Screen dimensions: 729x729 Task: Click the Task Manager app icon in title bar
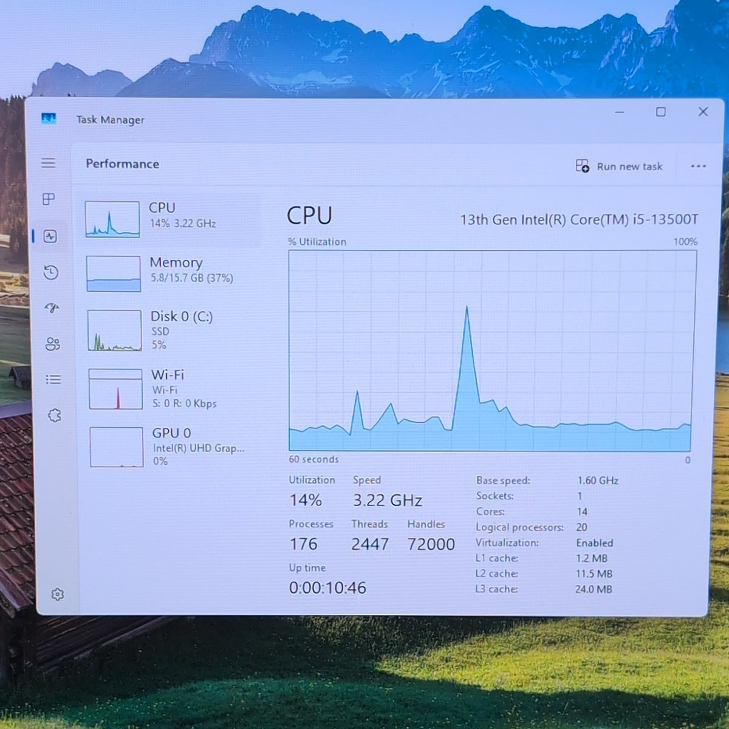tap(49, 118)
